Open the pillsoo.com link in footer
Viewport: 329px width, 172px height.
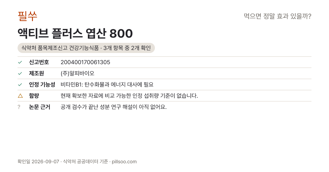point(124,162)
